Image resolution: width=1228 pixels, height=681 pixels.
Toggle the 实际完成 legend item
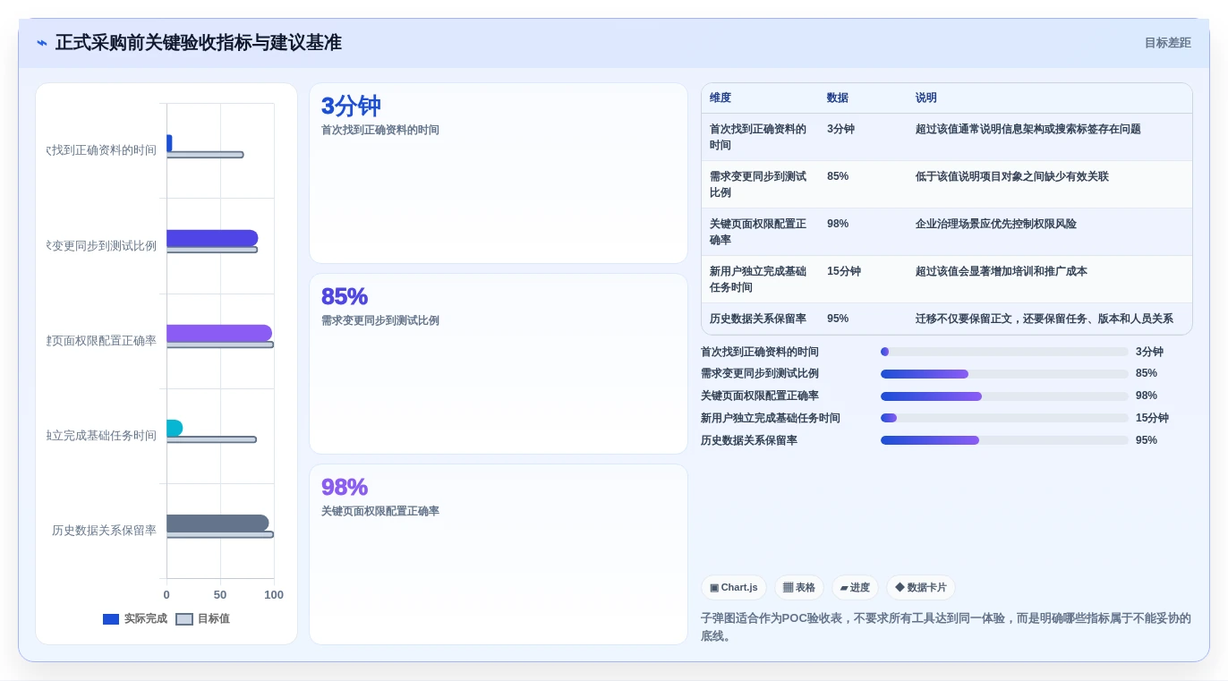(x=135, y=618)
